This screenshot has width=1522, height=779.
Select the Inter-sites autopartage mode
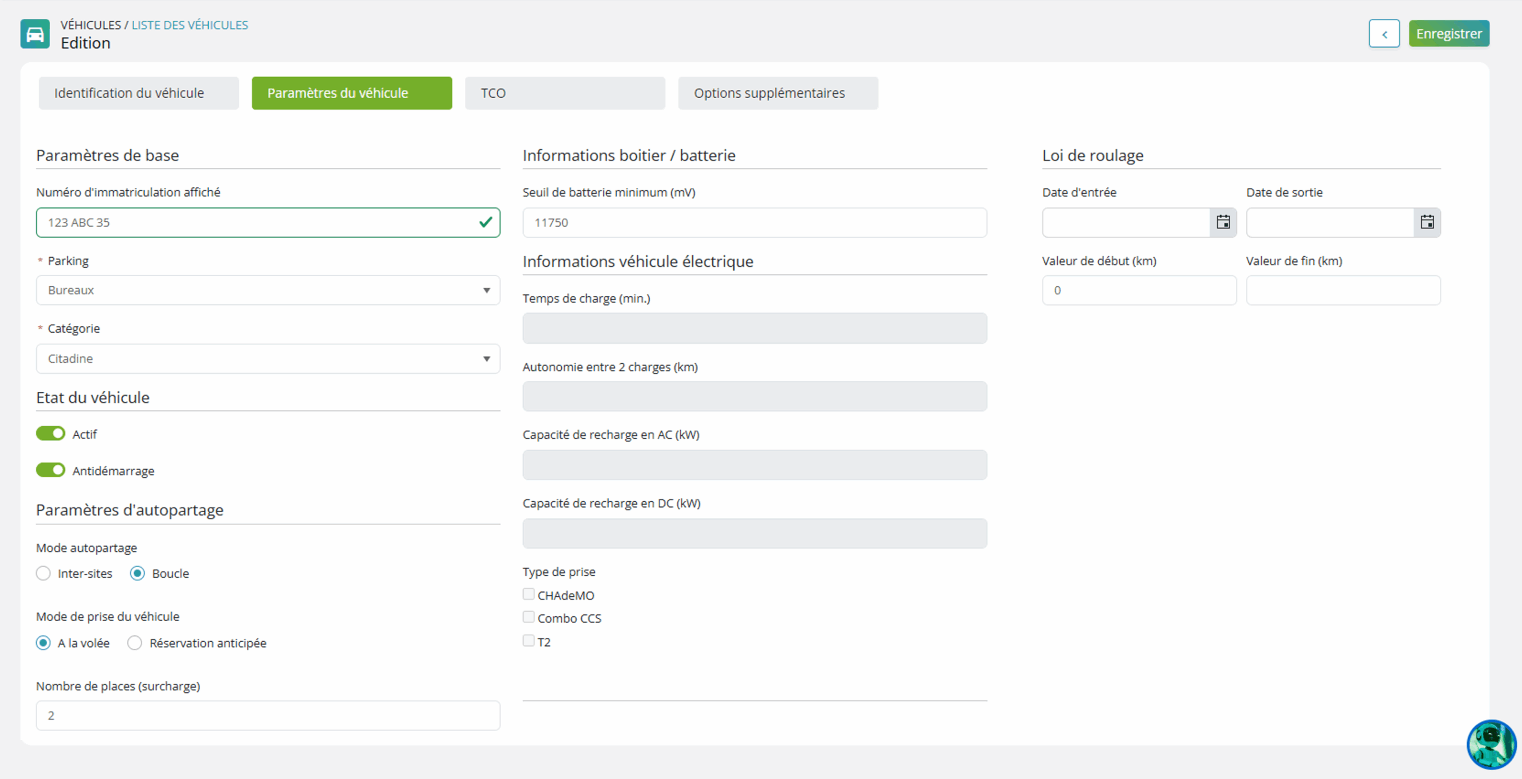[43, 574]
